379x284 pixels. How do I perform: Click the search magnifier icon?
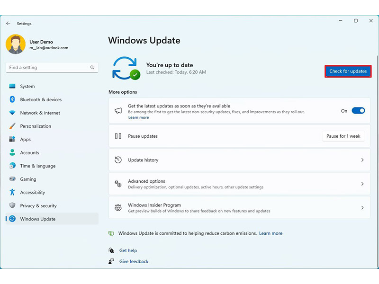92,67
